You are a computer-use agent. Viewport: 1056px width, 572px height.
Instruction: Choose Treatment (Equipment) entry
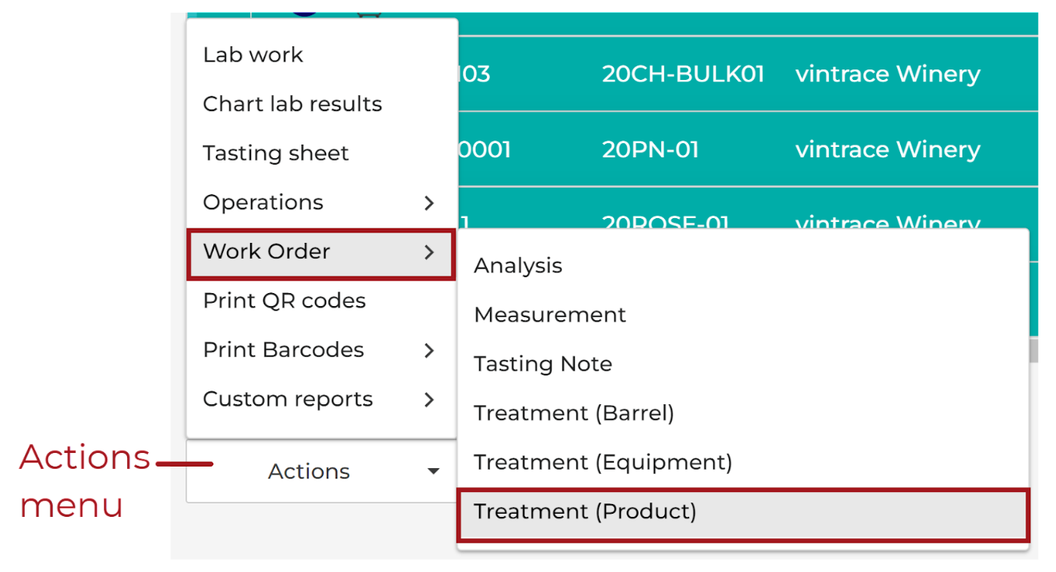(x=603, y=463)
